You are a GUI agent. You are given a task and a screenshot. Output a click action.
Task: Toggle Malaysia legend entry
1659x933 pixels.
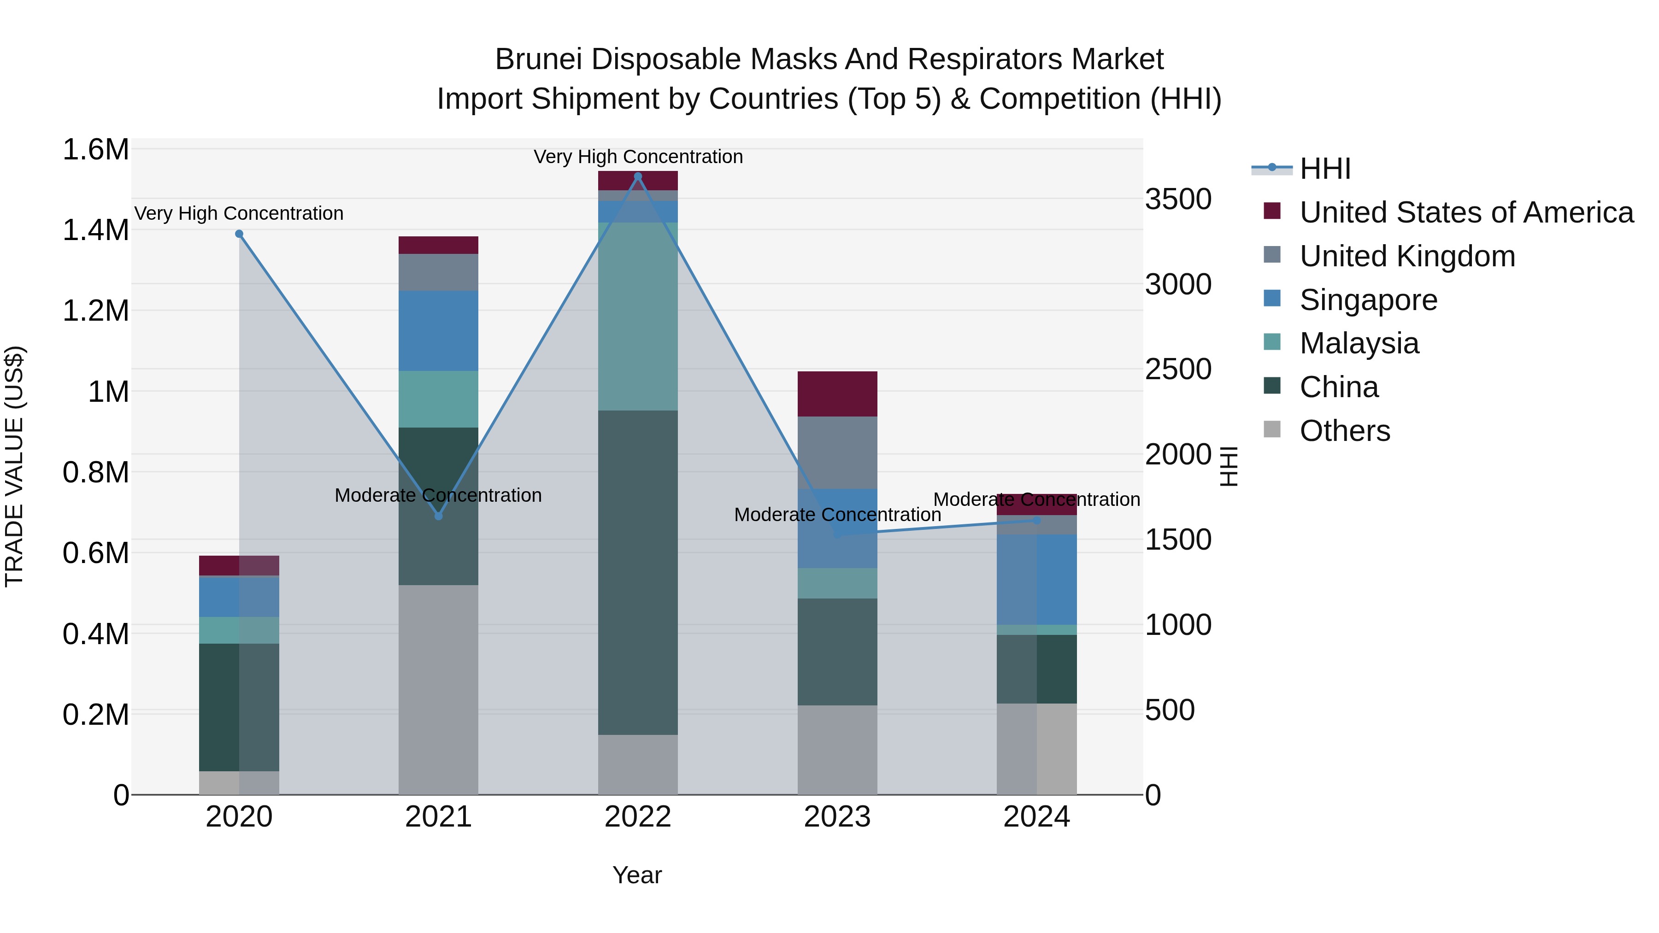(x=1341, y=343)
